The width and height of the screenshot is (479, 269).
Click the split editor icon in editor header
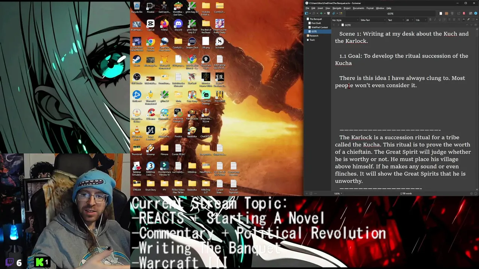(x=475, y=25)
